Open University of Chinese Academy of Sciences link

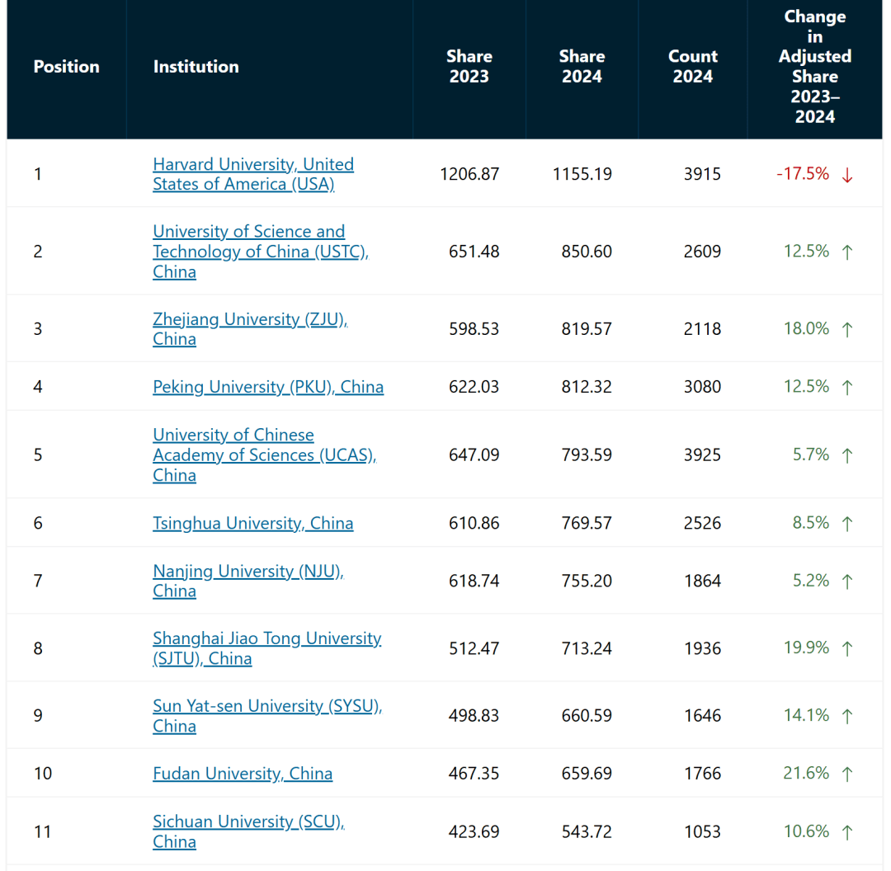[x=264, y=454]
